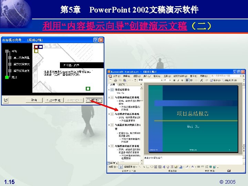Select outline slide 1 项目总结报告

122,90
